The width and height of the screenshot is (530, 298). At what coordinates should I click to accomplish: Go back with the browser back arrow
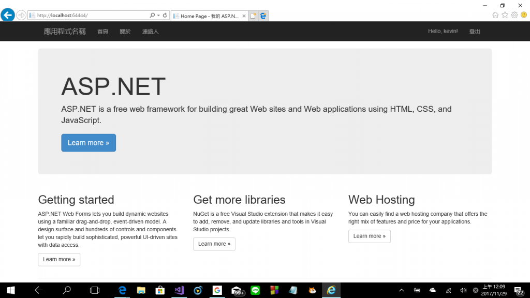pos(8,15)
